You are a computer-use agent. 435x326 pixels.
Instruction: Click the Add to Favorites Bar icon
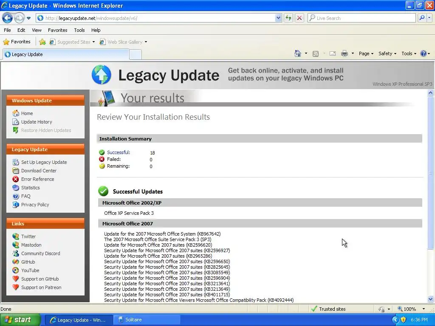(x=42, y=42)
